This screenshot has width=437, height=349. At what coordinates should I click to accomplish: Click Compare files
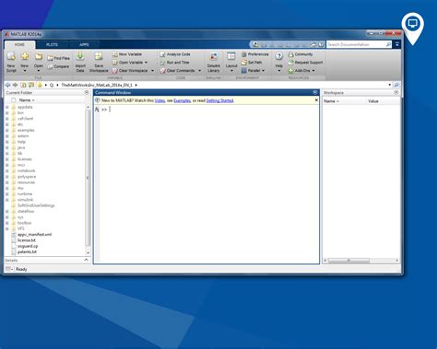pyautogui.click(x=58, y=66)
